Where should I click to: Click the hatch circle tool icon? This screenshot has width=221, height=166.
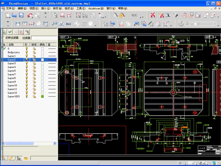pyautogui.click(x=84, y=24)
